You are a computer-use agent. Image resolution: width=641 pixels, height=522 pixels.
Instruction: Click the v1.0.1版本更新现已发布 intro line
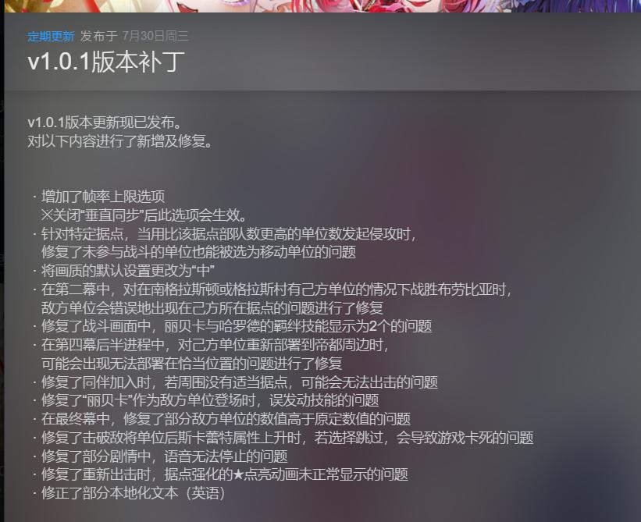tap(105, 123)
